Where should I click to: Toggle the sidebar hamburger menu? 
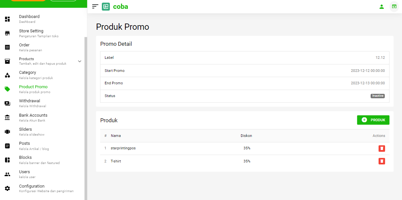[95, 7]
